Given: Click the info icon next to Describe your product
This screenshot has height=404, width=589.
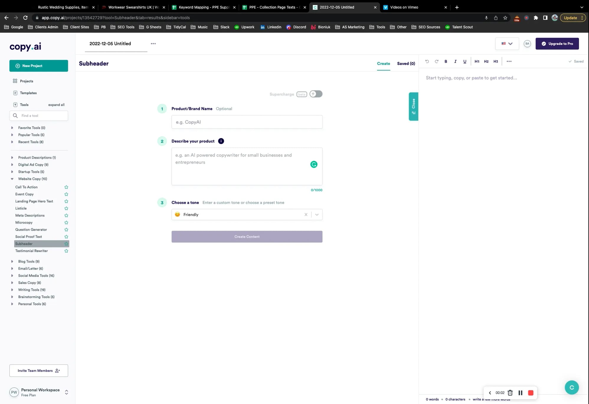Looking at the screenshot, I should pos(221,141).
